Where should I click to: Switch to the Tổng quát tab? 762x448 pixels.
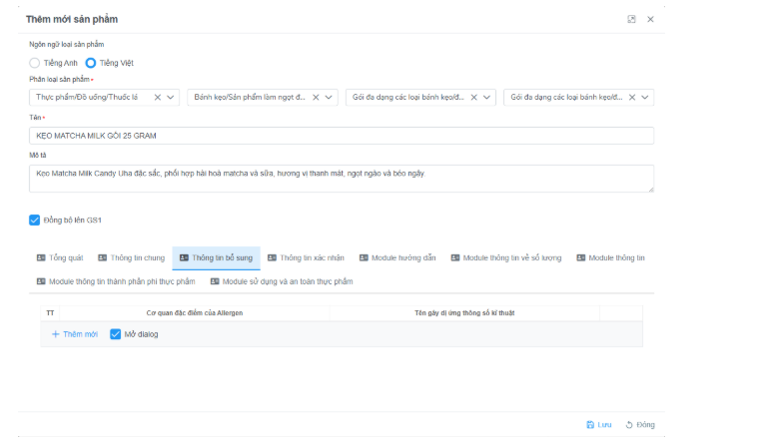(x=60, y=257)
